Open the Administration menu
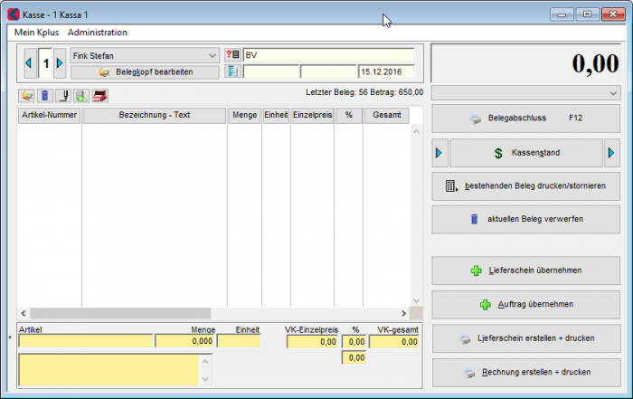Image resolution: width=633 pixels, height=399 pixels. point(98,33)
